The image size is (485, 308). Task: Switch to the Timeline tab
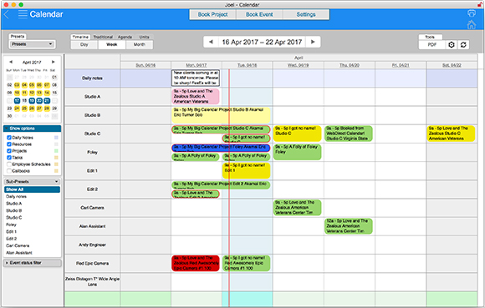click(x=80, y=37)
